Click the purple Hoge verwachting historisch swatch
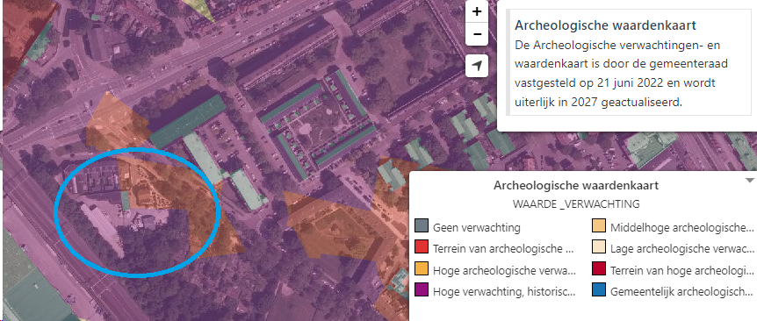This screenshot has width=757, height=321. click(422, 290)
